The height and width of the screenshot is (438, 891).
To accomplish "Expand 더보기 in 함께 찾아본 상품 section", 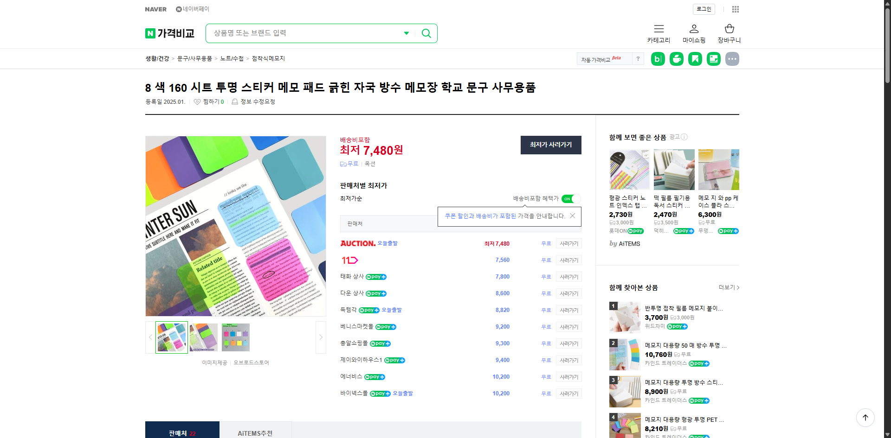I will point(727,287).
